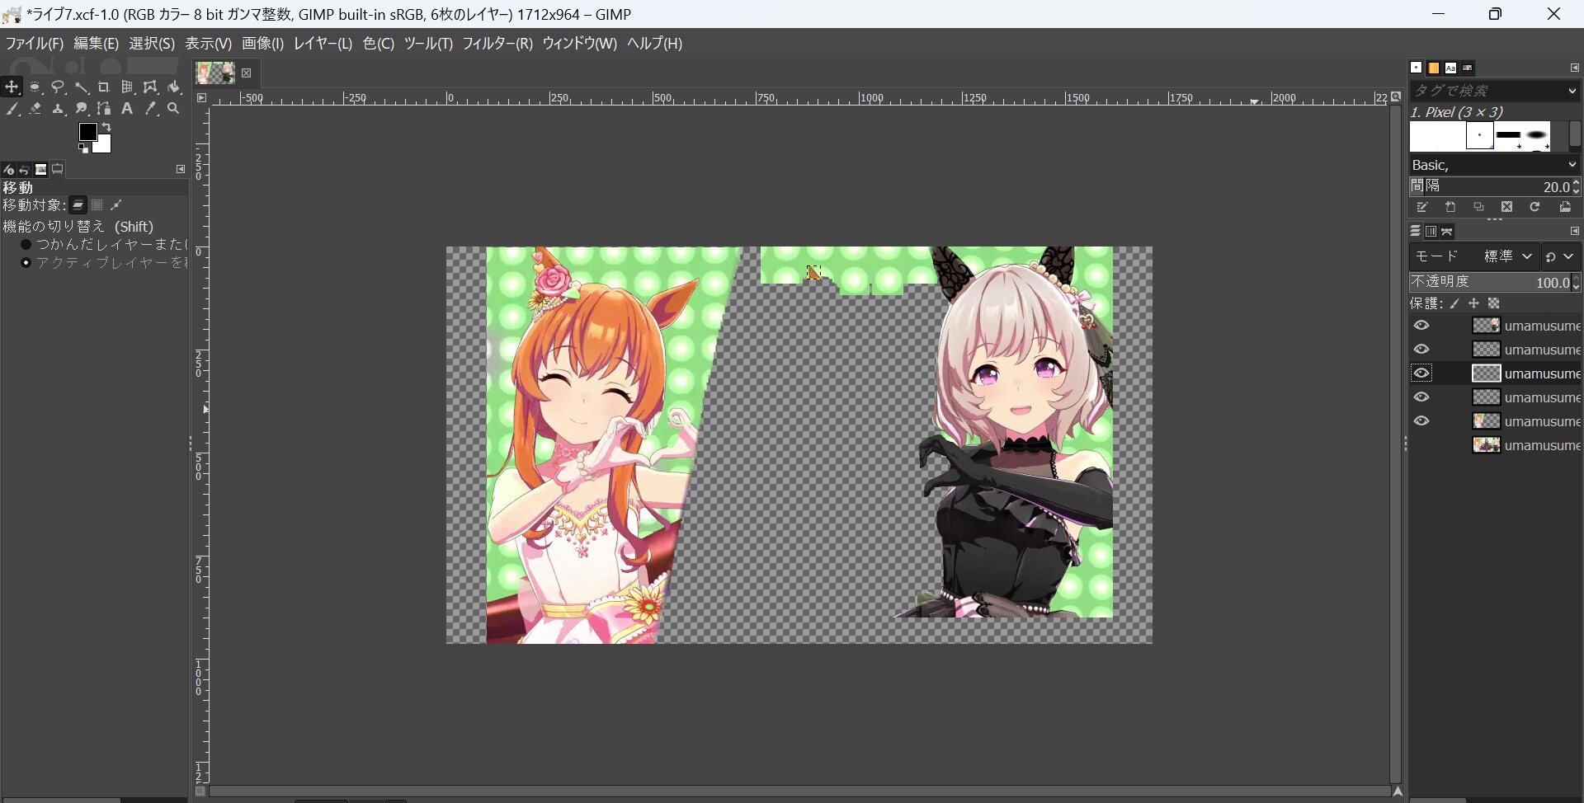The image size is (1584, 803).
Task: Close the ライブ7.xcf image tab
Action: pos(246,73)
